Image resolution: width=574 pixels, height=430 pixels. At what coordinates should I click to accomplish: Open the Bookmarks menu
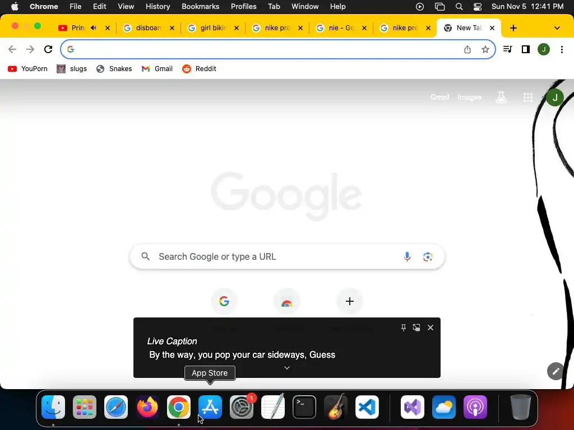[x=200, y=7]
